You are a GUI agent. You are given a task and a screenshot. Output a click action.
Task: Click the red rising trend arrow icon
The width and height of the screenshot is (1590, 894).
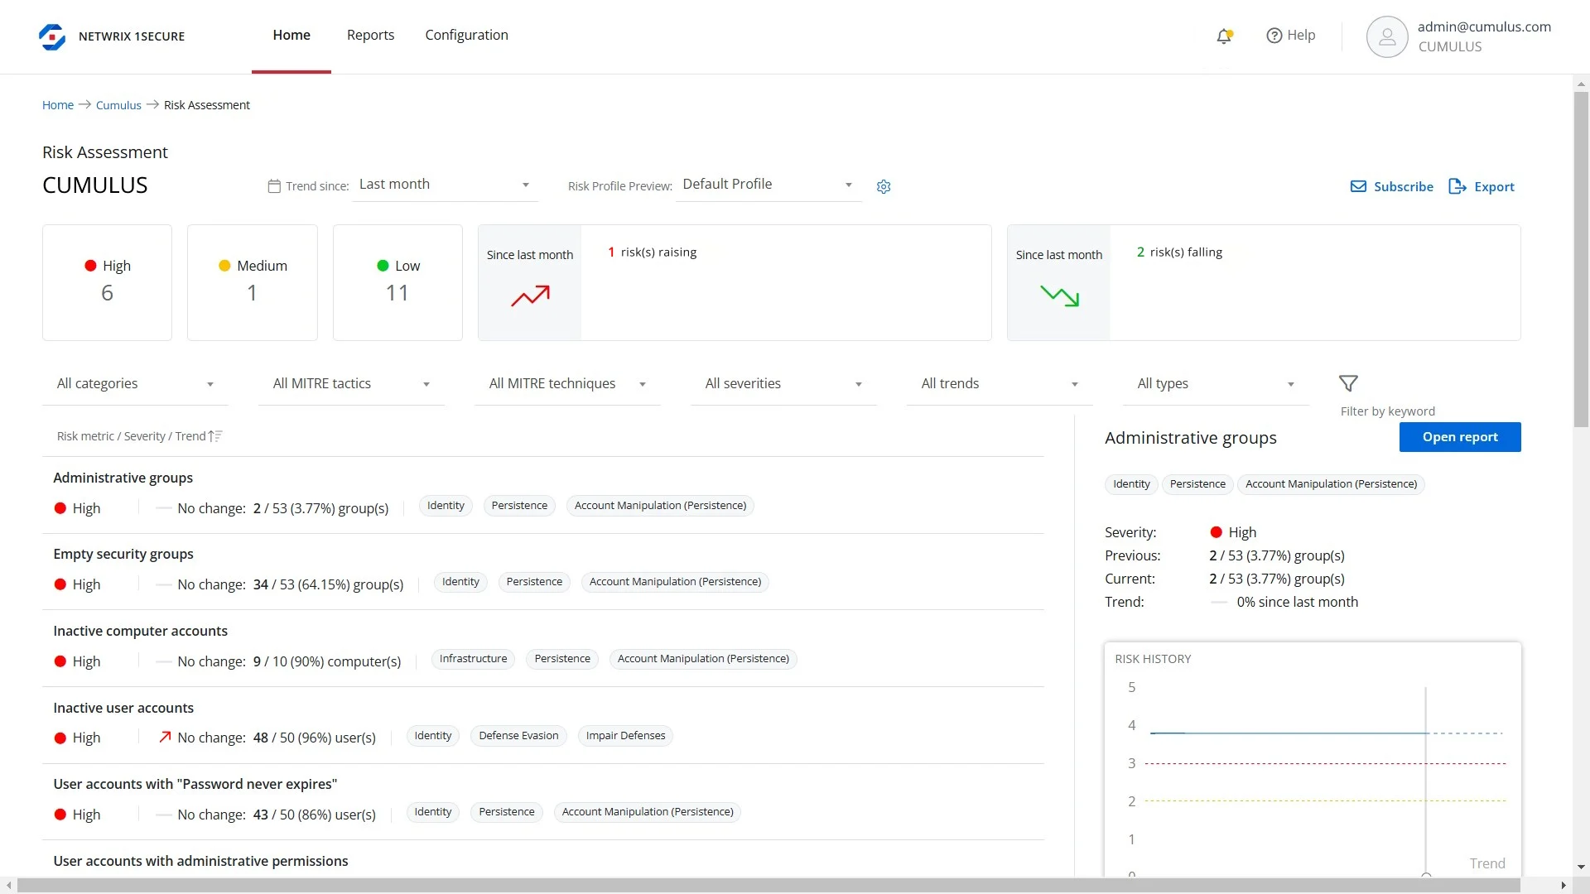[x=530, y=296]
